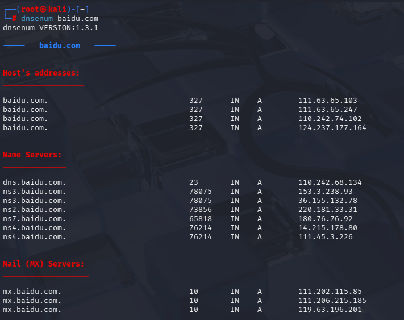Click the "Host's addresses:" heading
This screenshot has height=320, width=404.
pos(41,73)
